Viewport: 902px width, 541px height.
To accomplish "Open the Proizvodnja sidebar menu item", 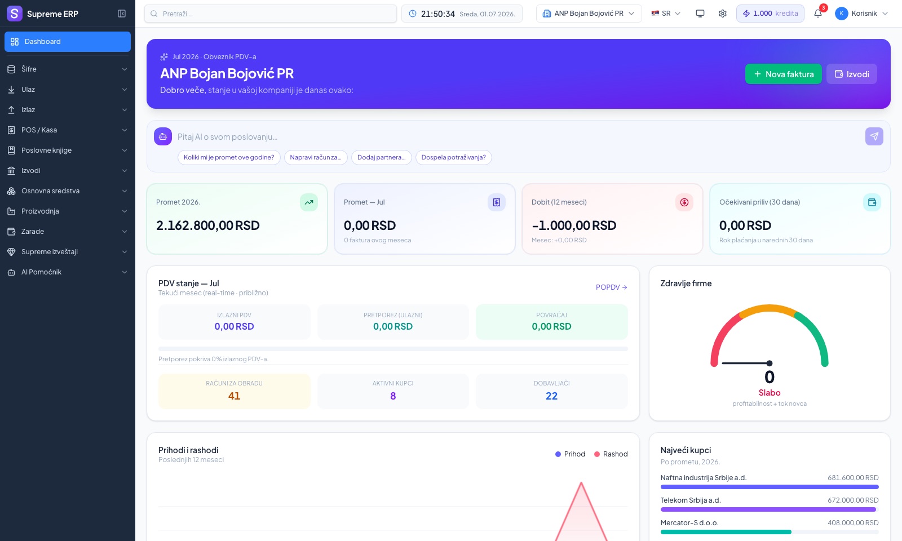I will click(x=68, y=211).
